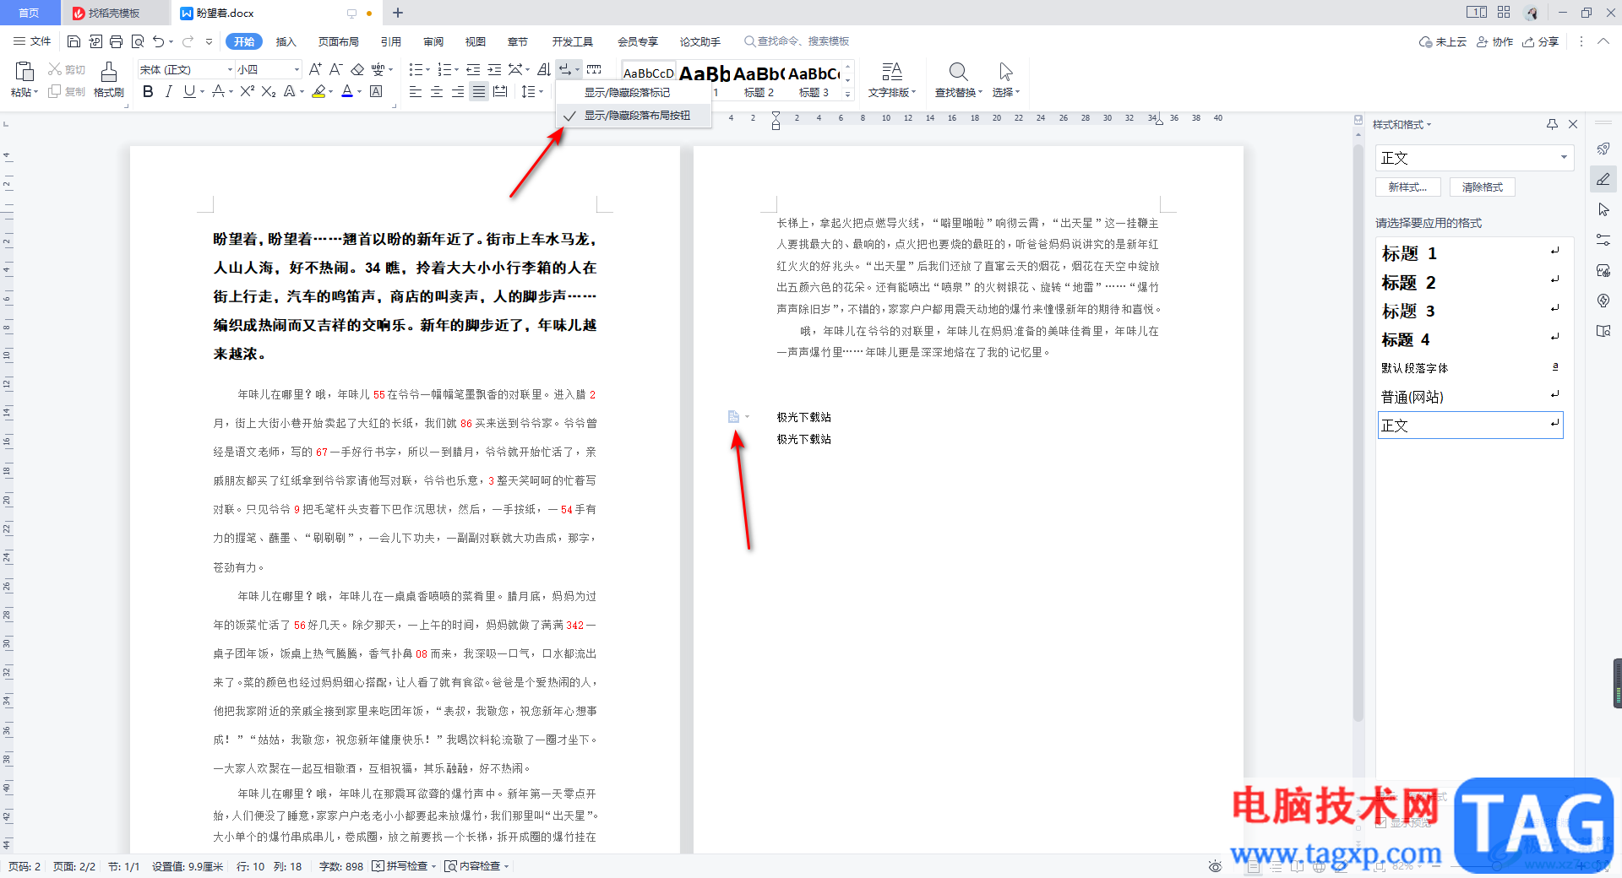Click the paragraph layout button beside 极光下载站

[x=733, y=417]
